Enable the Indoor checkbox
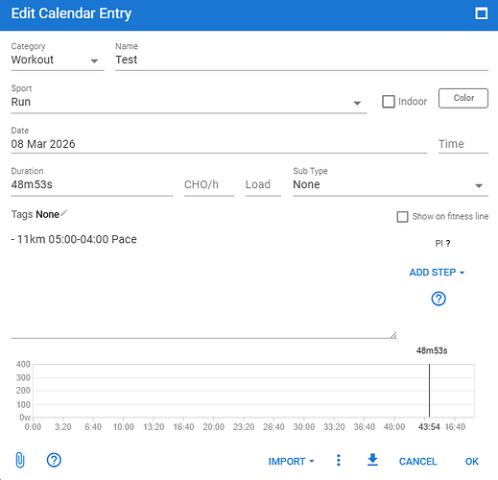 (389, 102)
